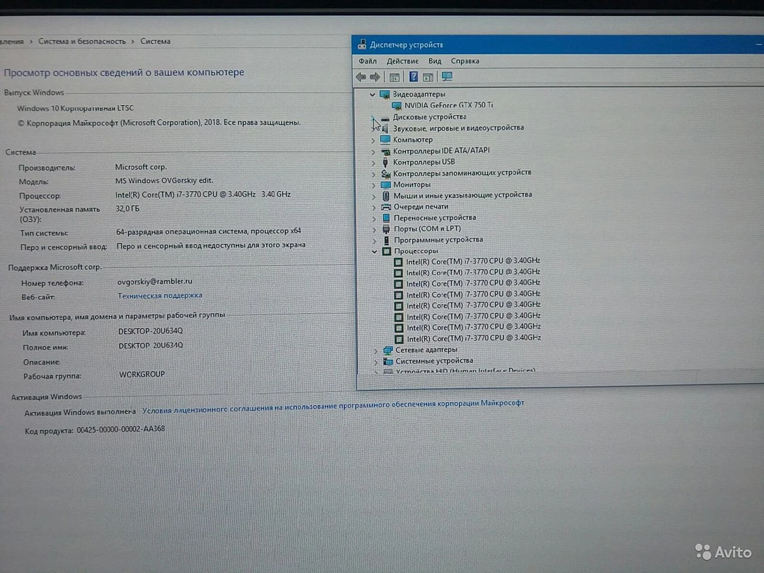Click the Мыши и иные указывающие устройства icon

click(x=386, y=196)
